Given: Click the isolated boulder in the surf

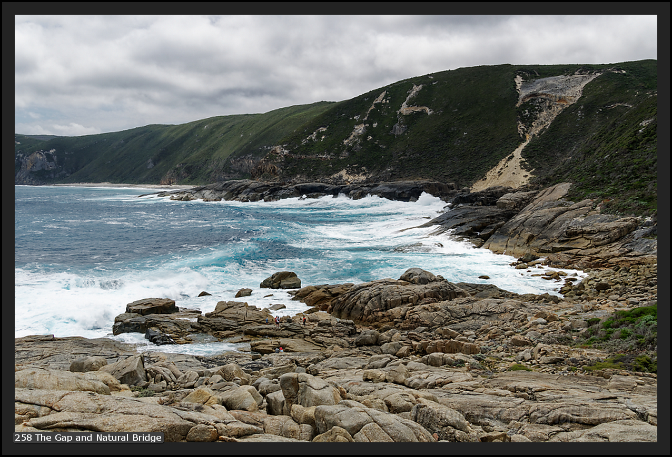Looking at the screenshot, I should coord(281,280).
